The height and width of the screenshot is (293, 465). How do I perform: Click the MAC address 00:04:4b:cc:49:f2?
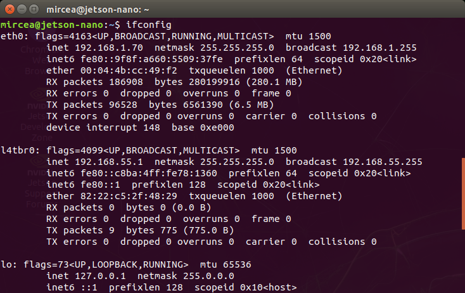coord(129,70)
